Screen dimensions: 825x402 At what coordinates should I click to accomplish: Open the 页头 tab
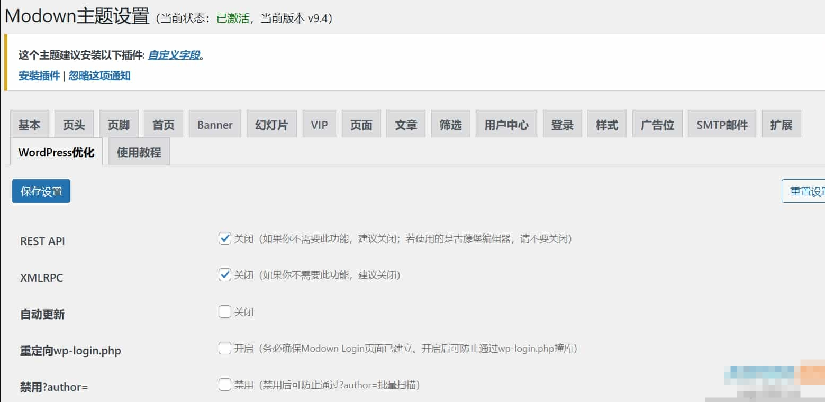74,124
